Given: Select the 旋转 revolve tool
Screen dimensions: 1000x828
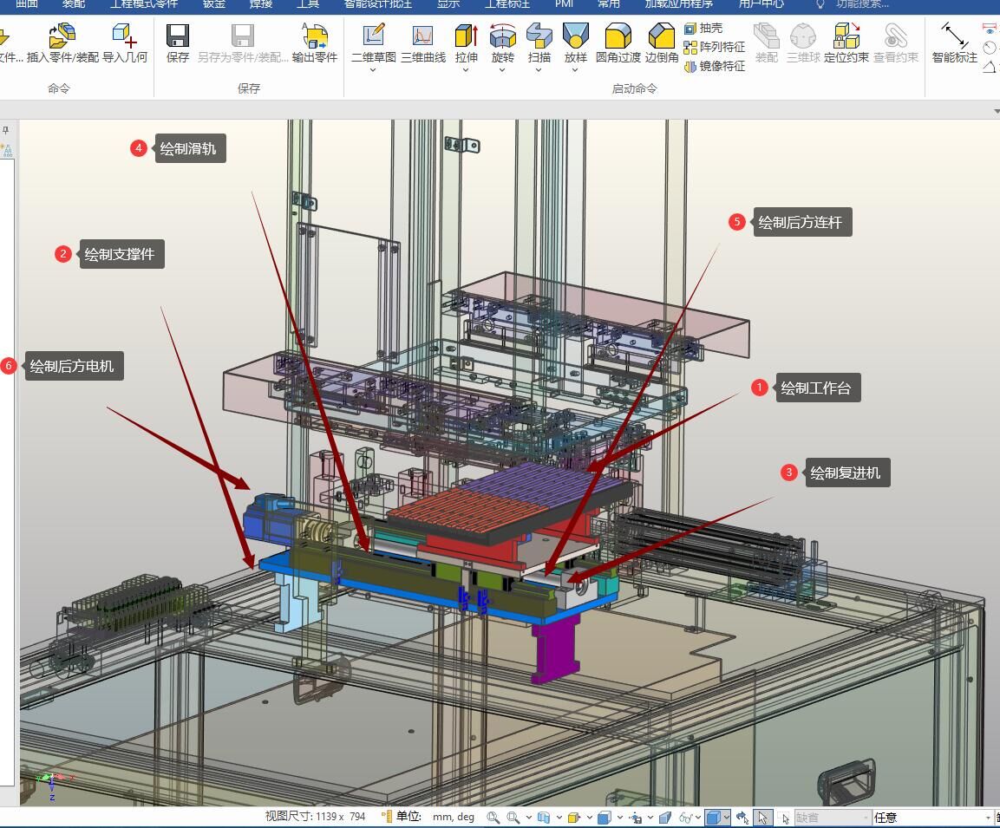Looking at the screenshot, I should 502,37.
